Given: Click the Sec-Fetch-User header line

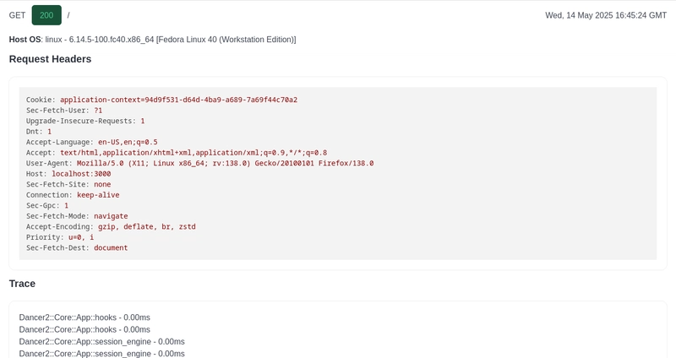Looking at the screenshot, I should tap(64, 110).
